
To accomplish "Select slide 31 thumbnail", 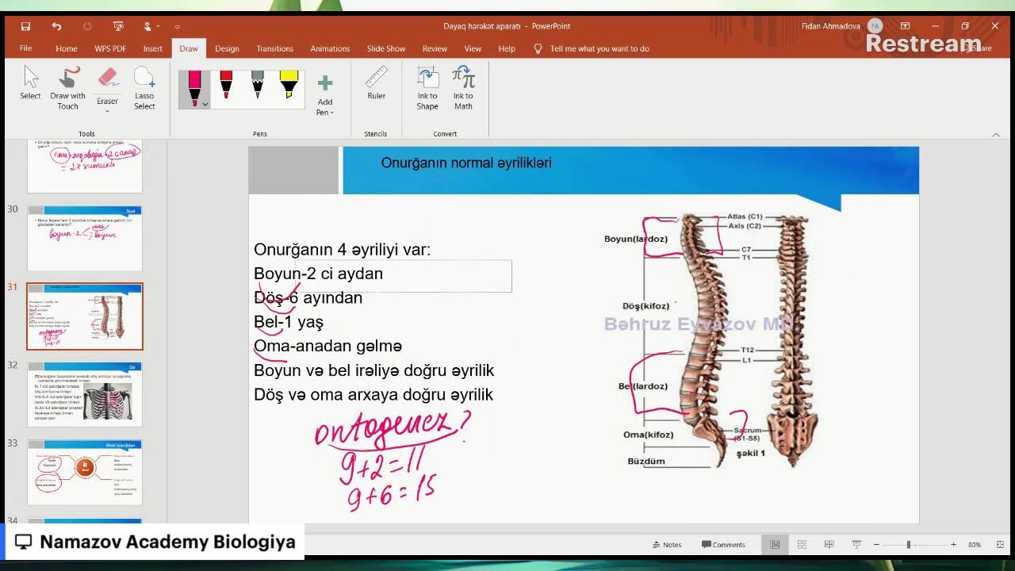I will point(85,316).
